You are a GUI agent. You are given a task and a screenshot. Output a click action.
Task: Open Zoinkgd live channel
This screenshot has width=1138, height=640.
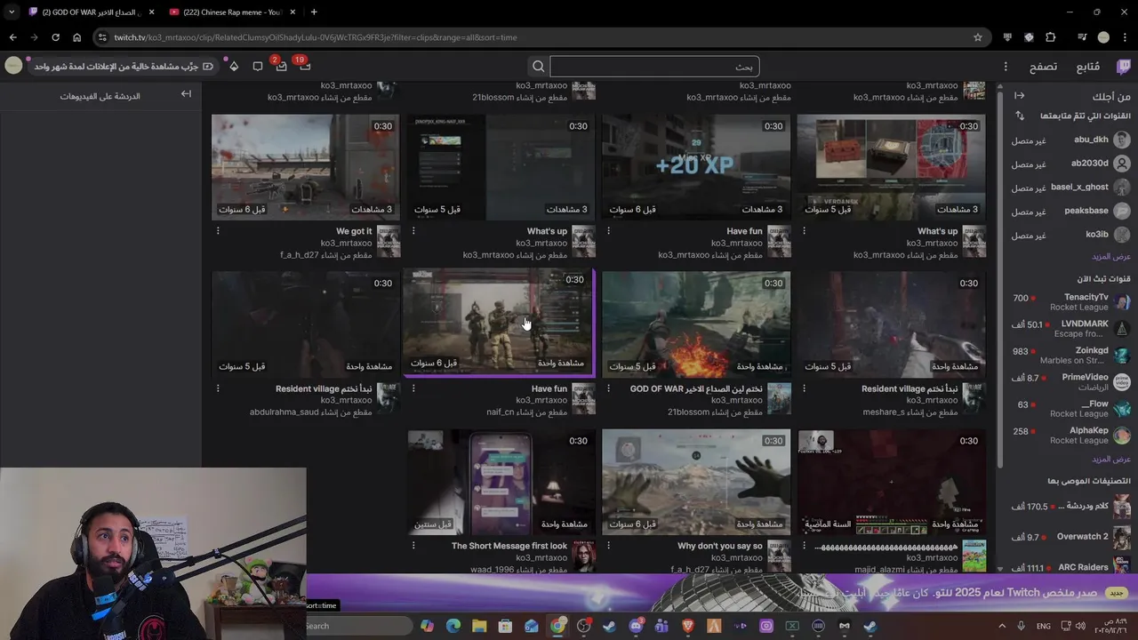click(1071, 356)
